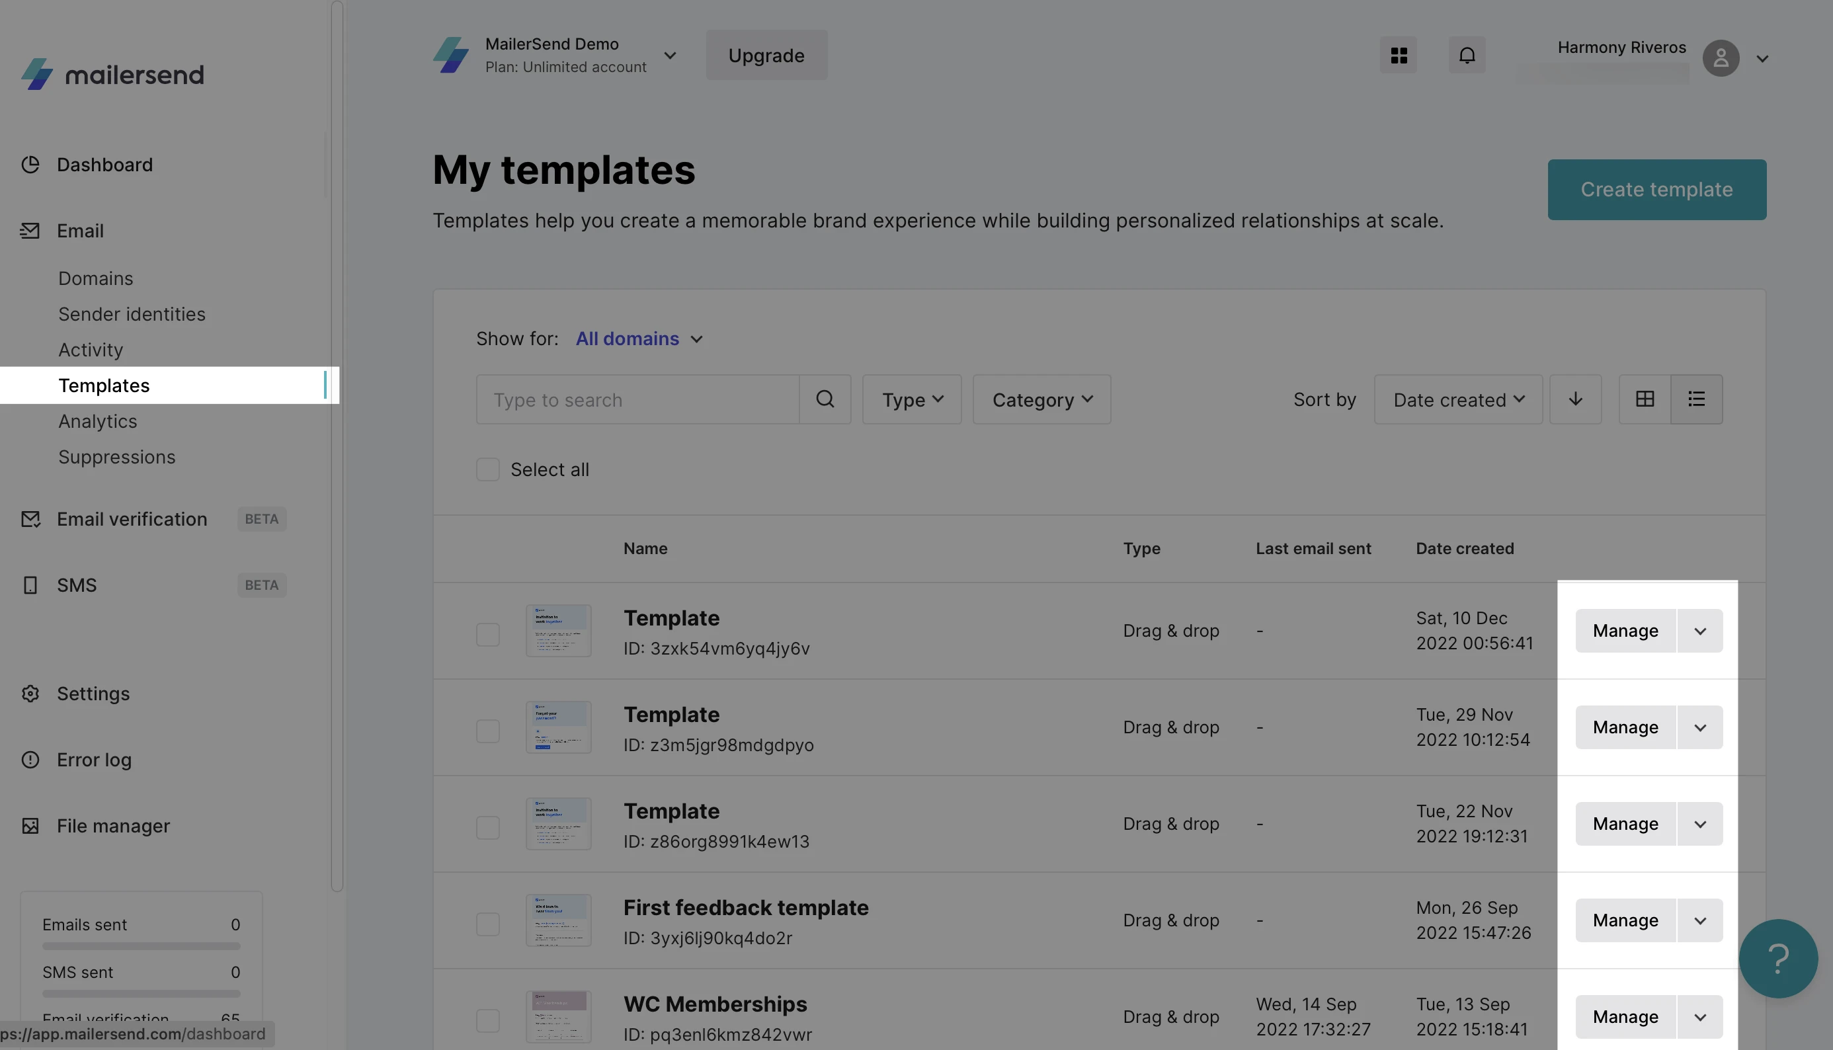Viewport: 1833px width, 1050px height.
Task: Expand the All domains selector
Action: (639, 339)
